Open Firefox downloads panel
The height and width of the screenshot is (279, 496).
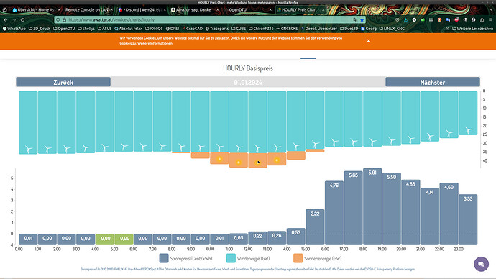(x=405, y=19)
